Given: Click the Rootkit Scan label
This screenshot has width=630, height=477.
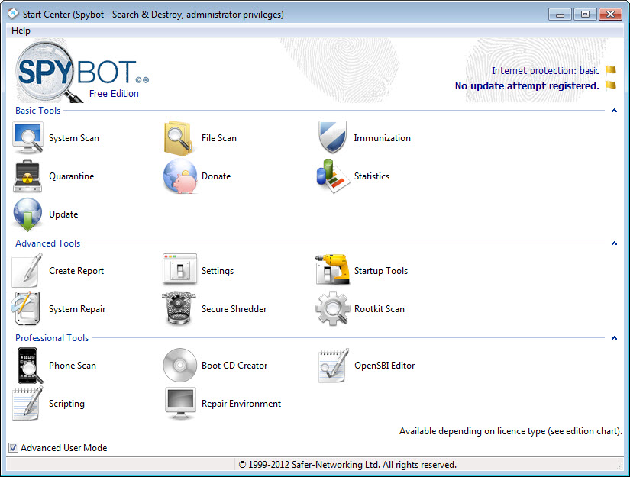Looking at the screenshot, I should (380, 309).
